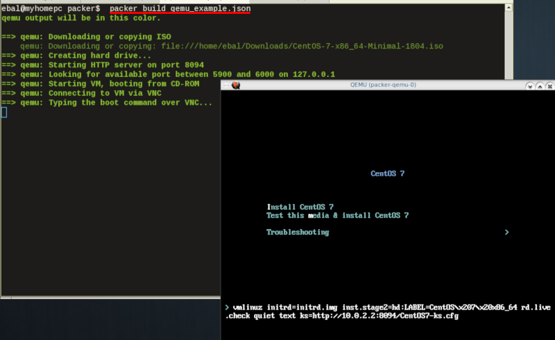Screen dimensions: 555x340
Task: Maximize the QEMU window with the up-chevron button
Action: (540, 86)
